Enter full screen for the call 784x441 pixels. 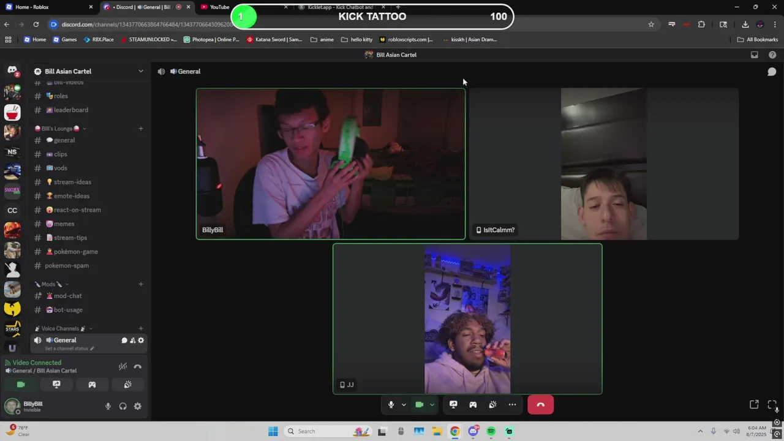[x=772, y=405]
